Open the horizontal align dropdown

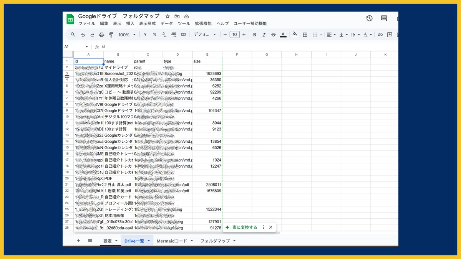331,35
